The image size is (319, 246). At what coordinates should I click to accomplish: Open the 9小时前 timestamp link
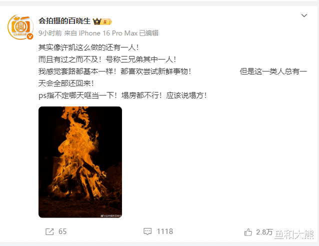[50, 33]
